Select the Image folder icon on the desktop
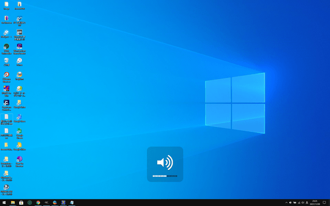 pyautogui.click(x=7, y=5)
